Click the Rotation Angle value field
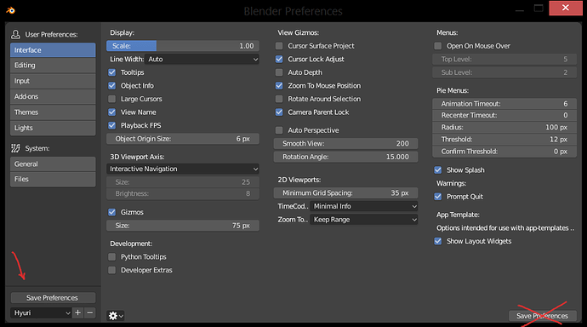Viewport: 587px width, 327px height. tap(345, 157)
